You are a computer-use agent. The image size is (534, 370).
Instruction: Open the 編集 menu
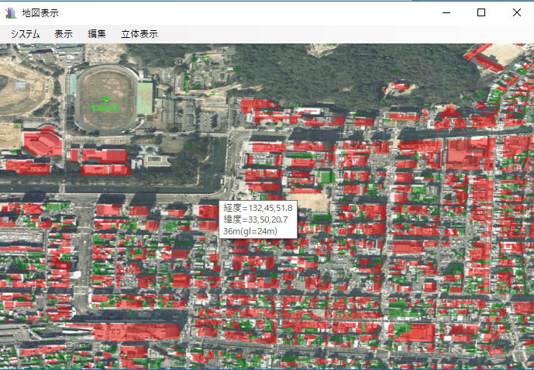pos(97,34)
